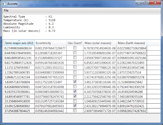Toggle Gas Giant checkbox for 0.447063784456991 row
This screenshot has height=125, width=163.
(x=75, y=53)
